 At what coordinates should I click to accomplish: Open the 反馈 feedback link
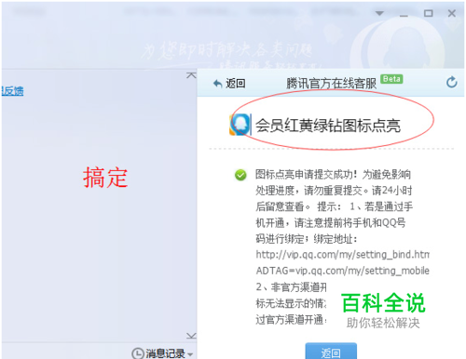(x=12, y=91)
